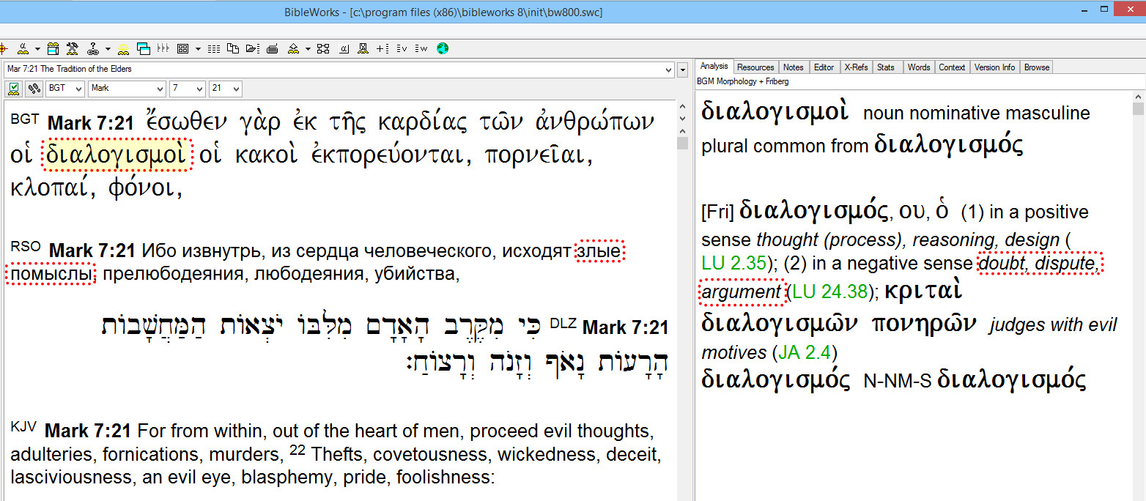The width and height of the screenshot is (1146, 501).
Task: Click the boxed alpha toolbar icon
Action: (344, 48)
